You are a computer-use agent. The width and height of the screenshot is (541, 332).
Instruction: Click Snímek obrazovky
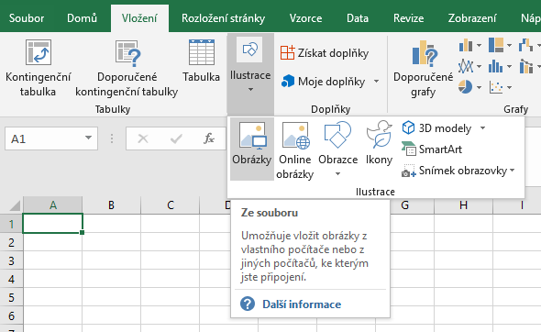tap(454, 171)
